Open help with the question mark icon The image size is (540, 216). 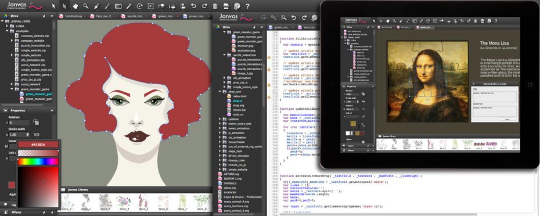click(247, 6)
